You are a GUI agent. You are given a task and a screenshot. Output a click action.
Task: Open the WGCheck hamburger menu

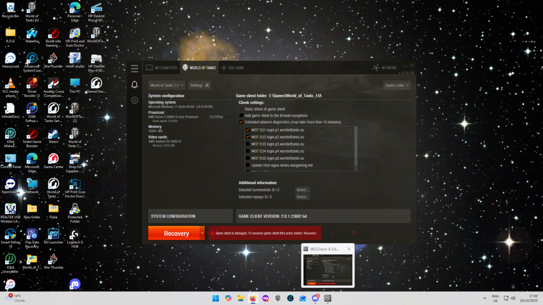coord(135,68)
